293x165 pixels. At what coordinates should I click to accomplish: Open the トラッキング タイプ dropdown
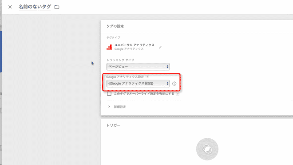(x=138, y=67)
